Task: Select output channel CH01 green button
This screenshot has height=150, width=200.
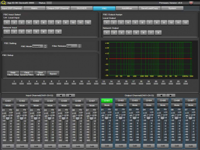Action: (107, 100)
